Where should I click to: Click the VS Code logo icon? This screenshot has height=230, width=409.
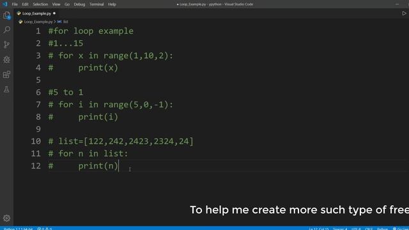(5, 4)
